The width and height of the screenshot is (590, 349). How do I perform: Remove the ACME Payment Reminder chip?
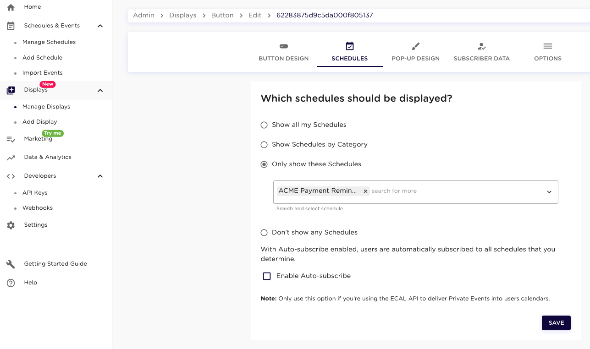tap(365, 191)
